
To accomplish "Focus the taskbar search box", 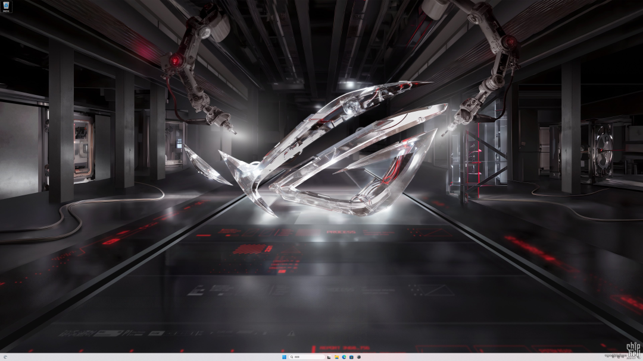I will pyautogui.click(x=307, y=357).
